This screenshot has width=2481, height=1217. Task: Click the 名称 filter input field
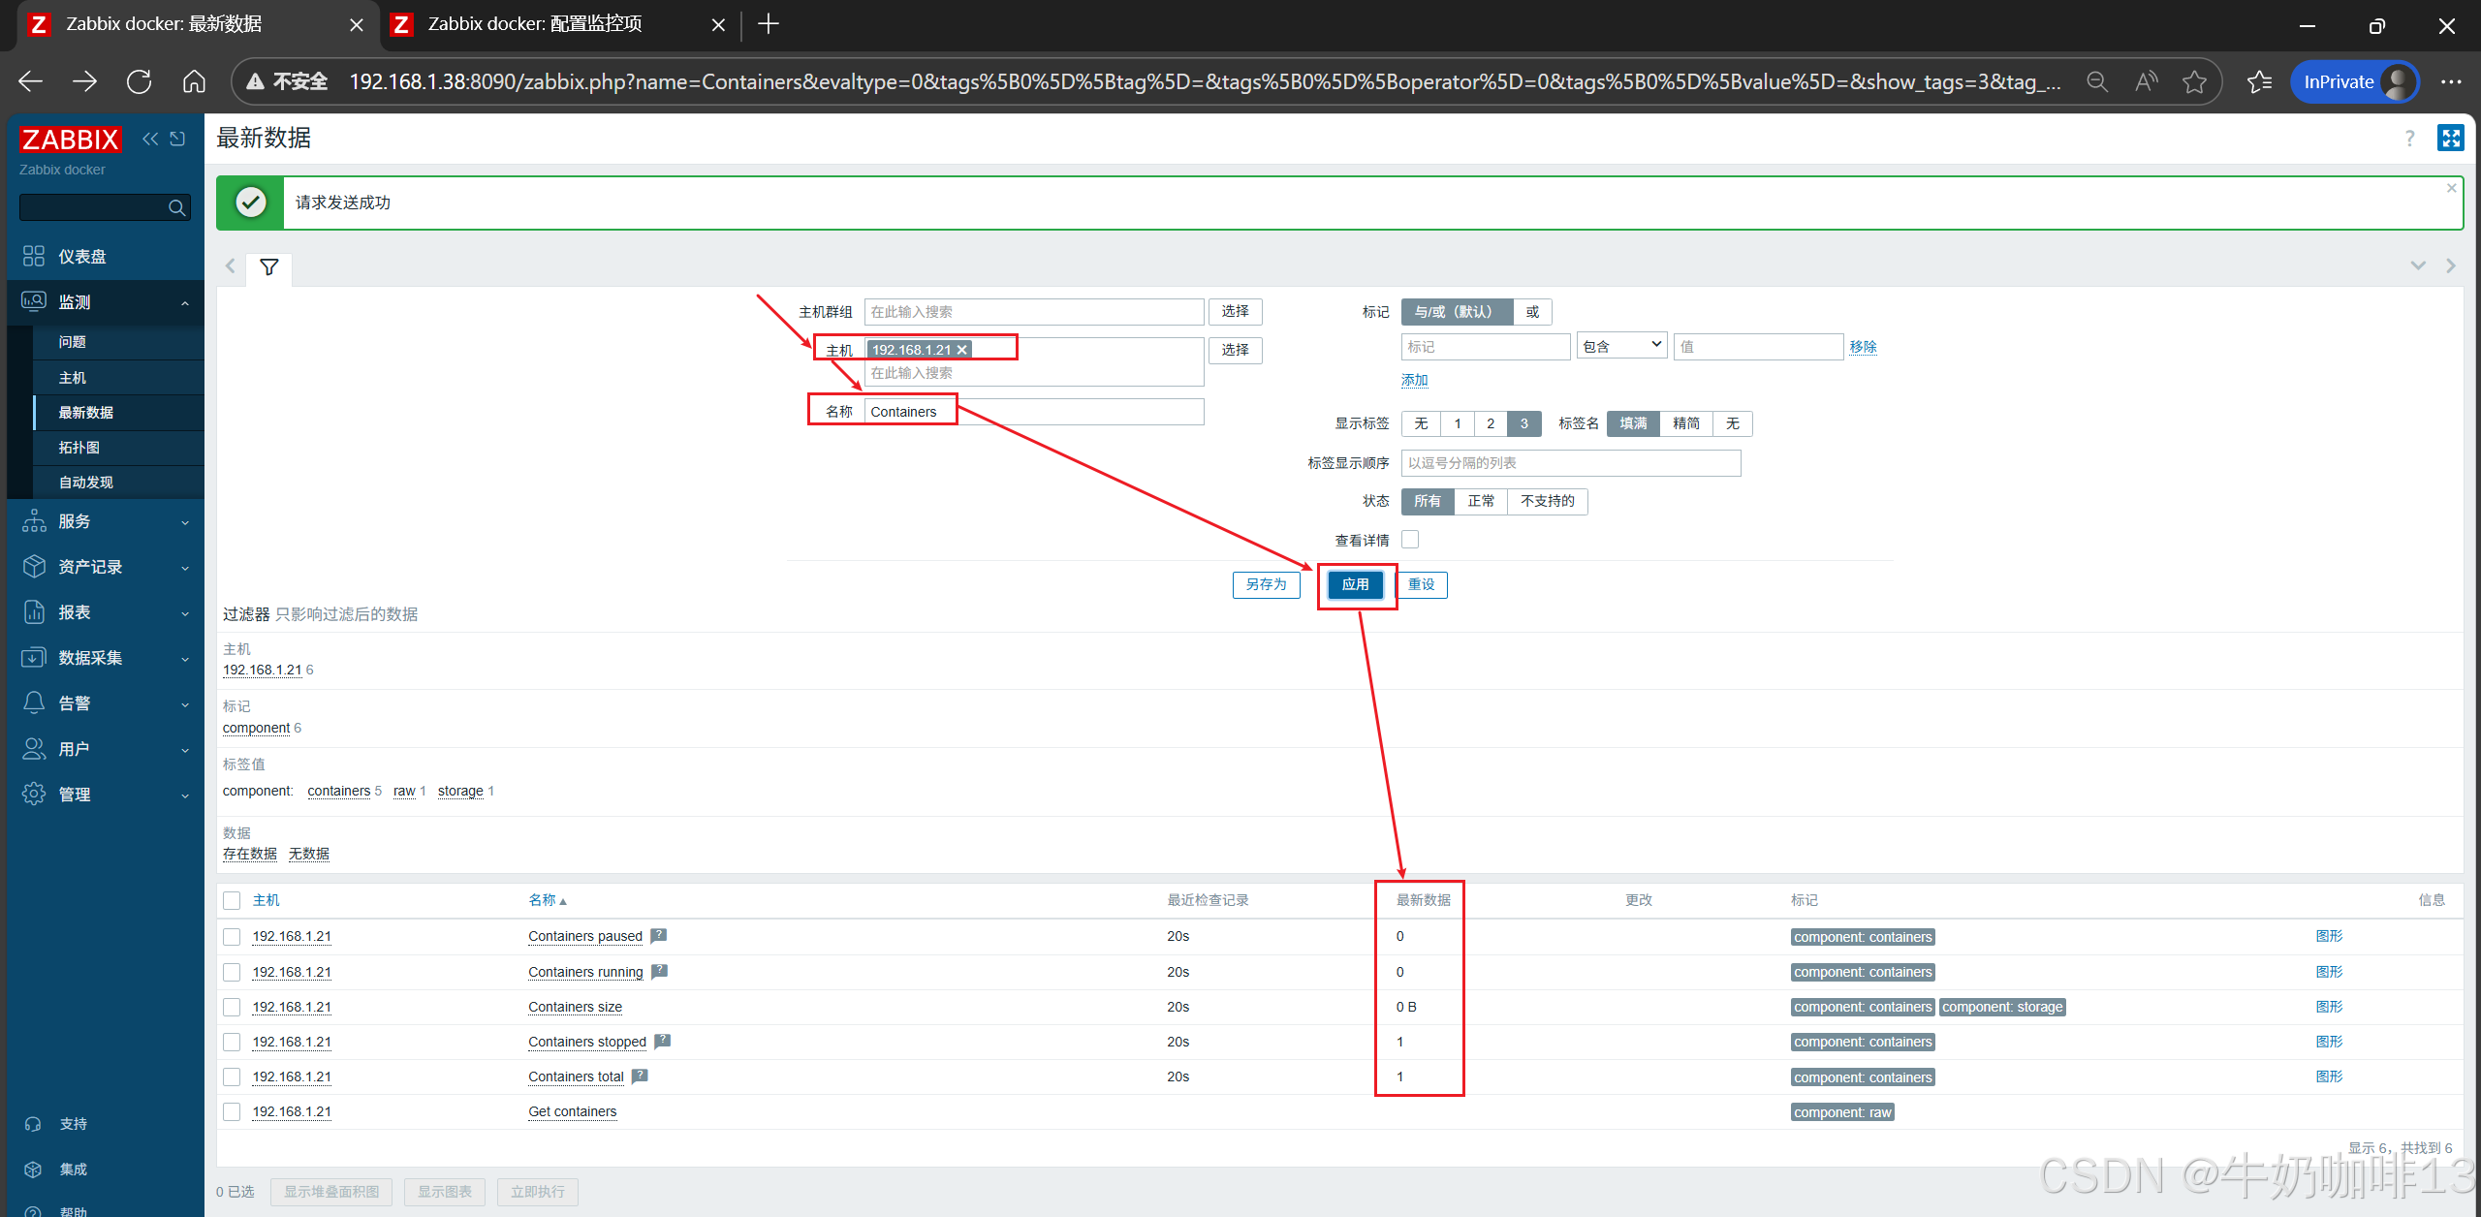[1033, 412]
